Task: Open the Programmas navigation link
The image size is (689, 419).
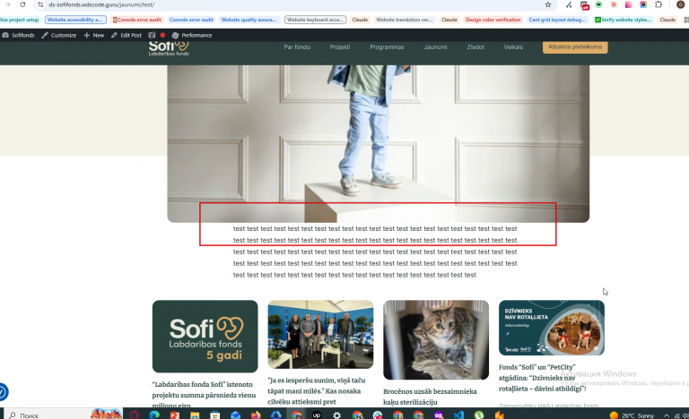Action: tap(387, 47)
